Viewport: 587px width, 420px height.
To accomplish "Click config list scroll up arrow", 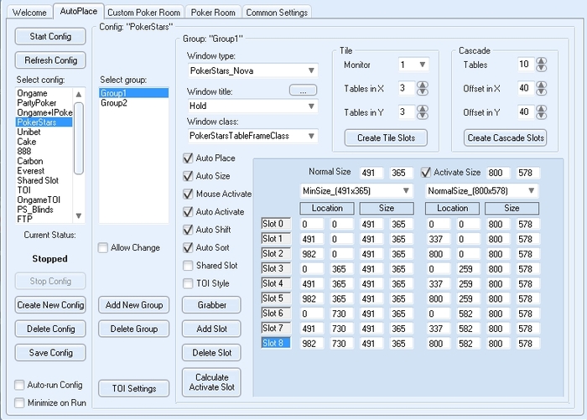I will pos(79,95).
